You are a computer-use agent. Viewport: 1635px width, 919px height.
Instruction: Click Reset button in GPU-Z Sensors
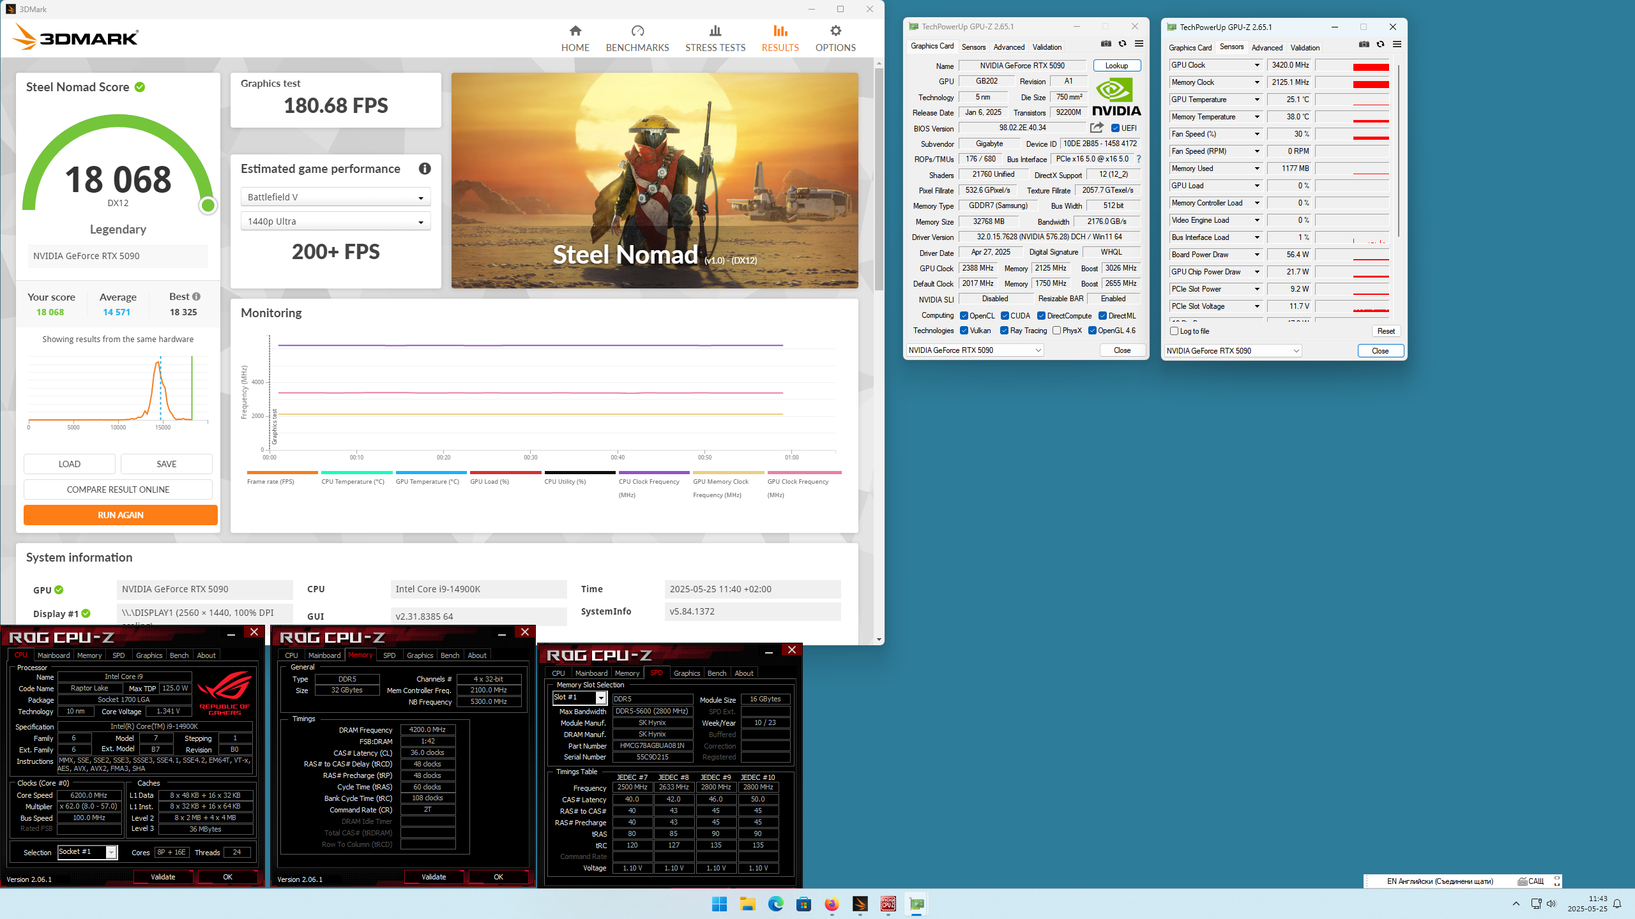click(1386, 331)
